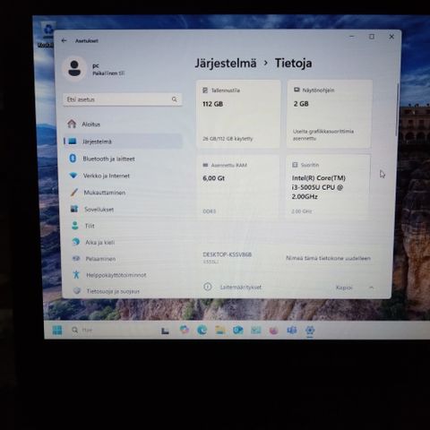The height and width of the screenshot is (430, 430).
Task: Open the pc user profile avatar
Action: point(74,69)
